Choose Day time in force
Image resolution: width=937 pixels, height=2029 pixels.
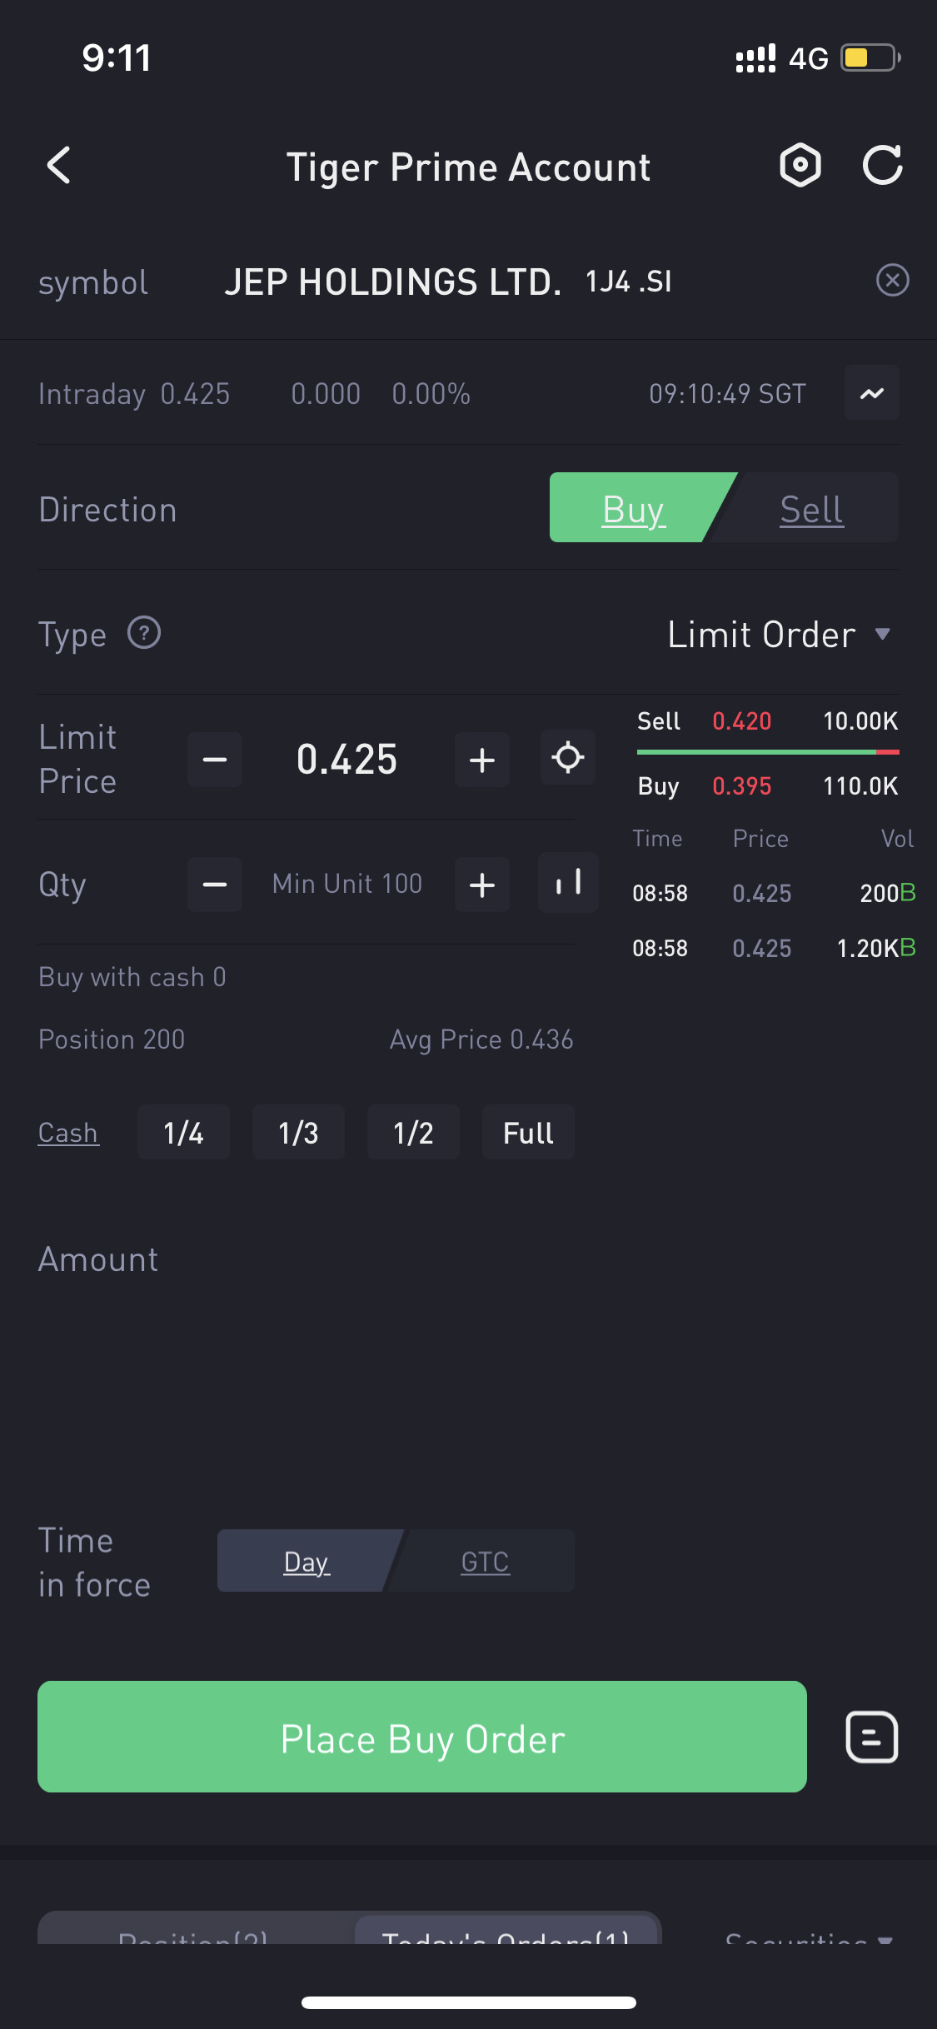pyautogui.click(x=307, y=1561)
